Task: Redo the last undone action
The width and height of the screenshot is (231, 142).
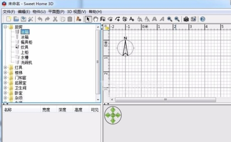Action: (x=47, y=19)
